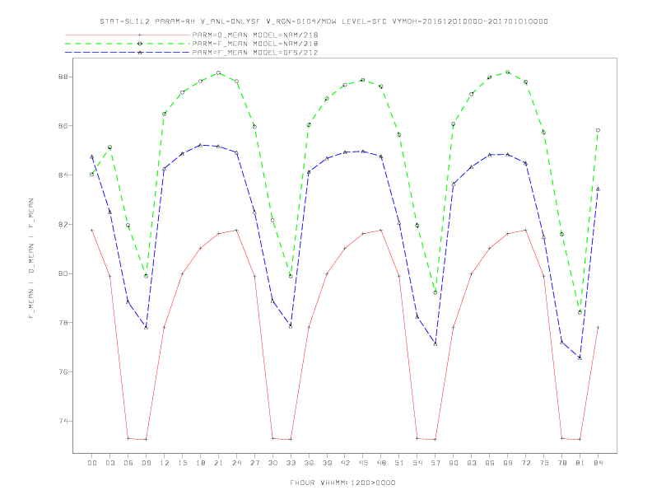Click the y-axis tick label 86

tap(63, 125)
